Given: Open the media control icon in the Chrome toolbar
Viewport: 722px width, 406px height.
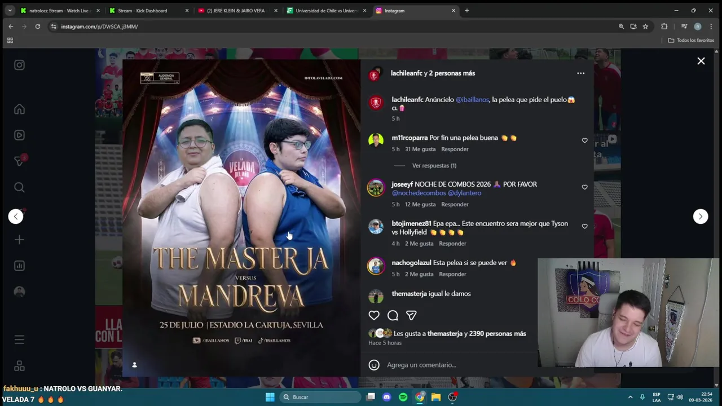Looking at the screenshot, I should click(x=684, y=27).
